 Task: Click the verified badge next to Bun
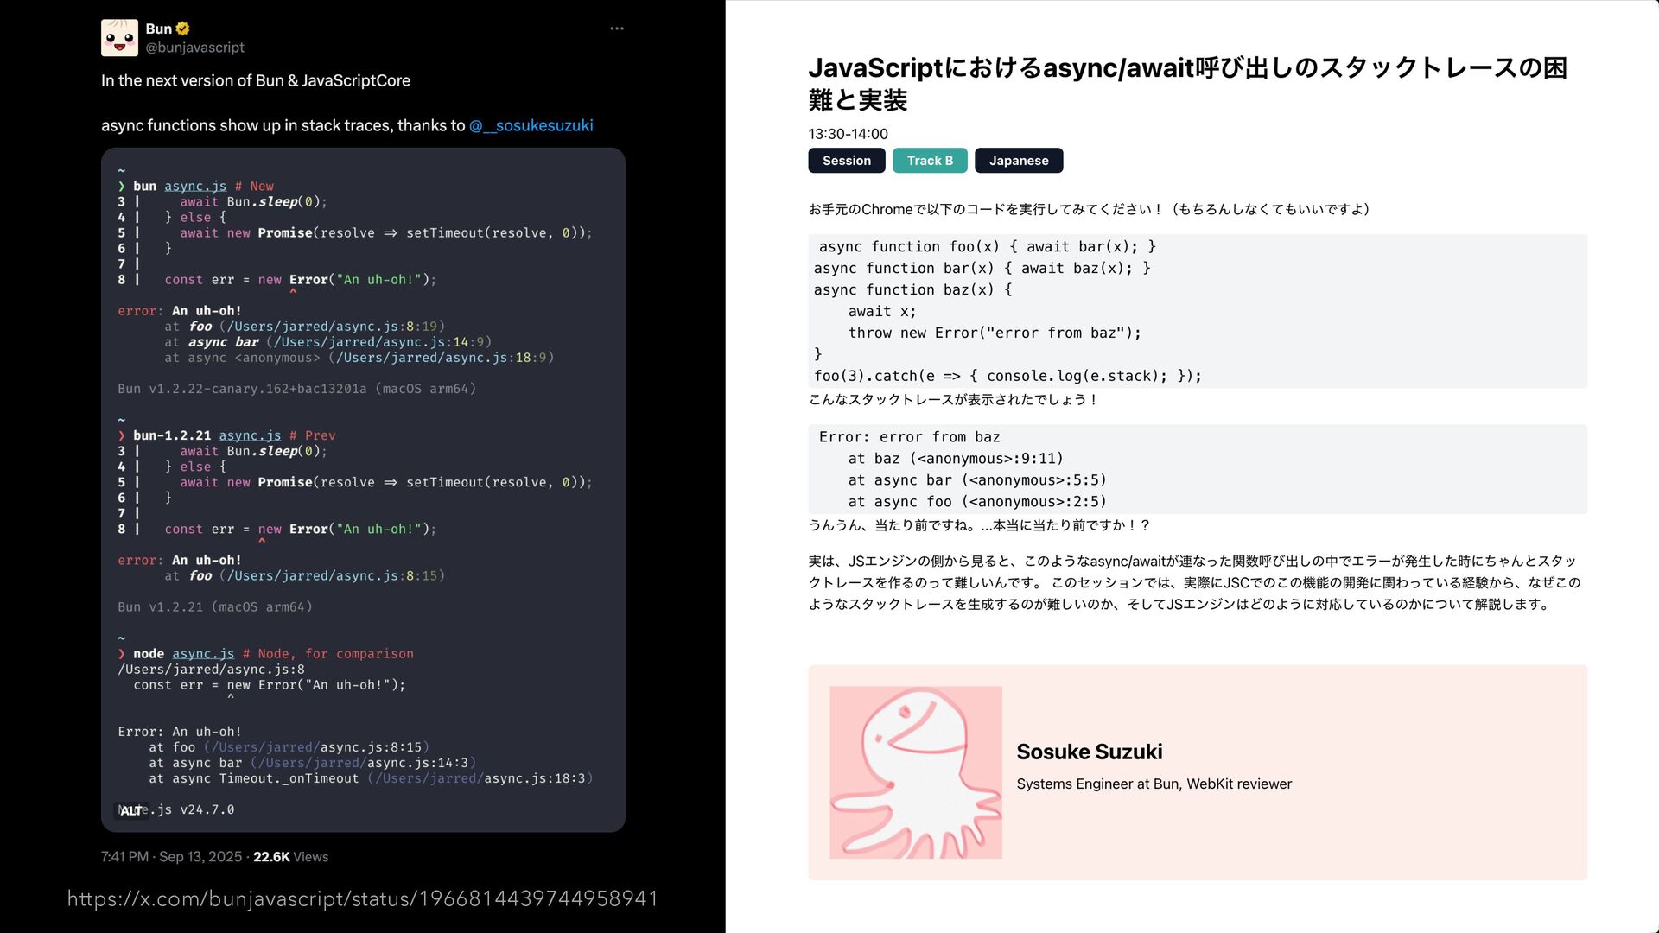tap(182, 29)
